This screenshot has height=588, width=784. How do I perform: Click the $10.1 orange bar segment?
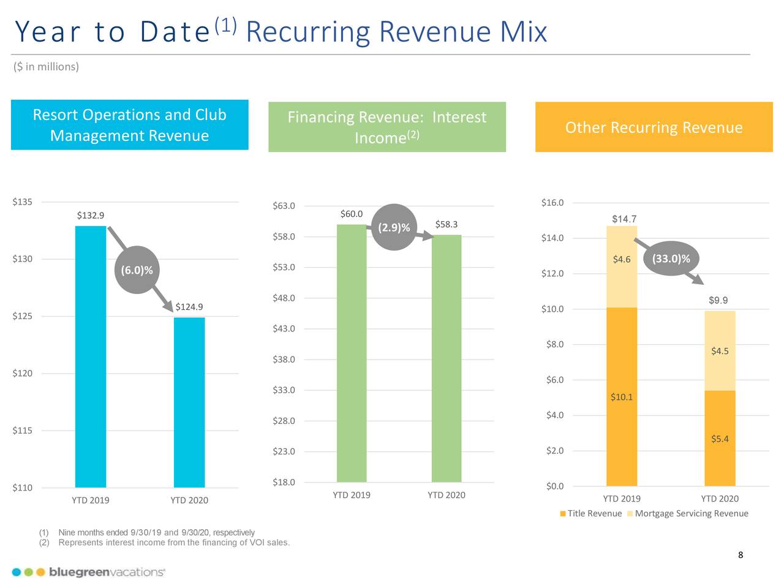point(621,397)
